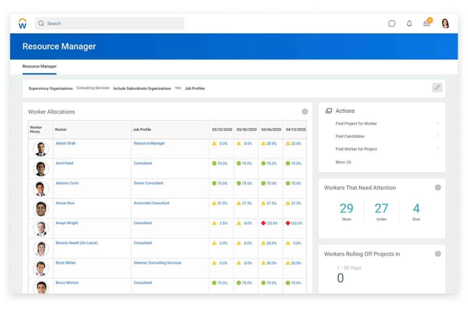This screenshot has height=312, width=468.
Task: Switch to the Resource Manager tab
Action: 39,66
